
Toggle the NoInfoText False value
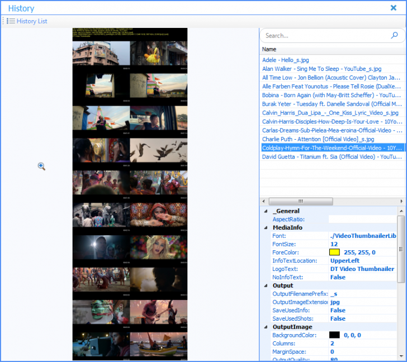coord(338,277)
